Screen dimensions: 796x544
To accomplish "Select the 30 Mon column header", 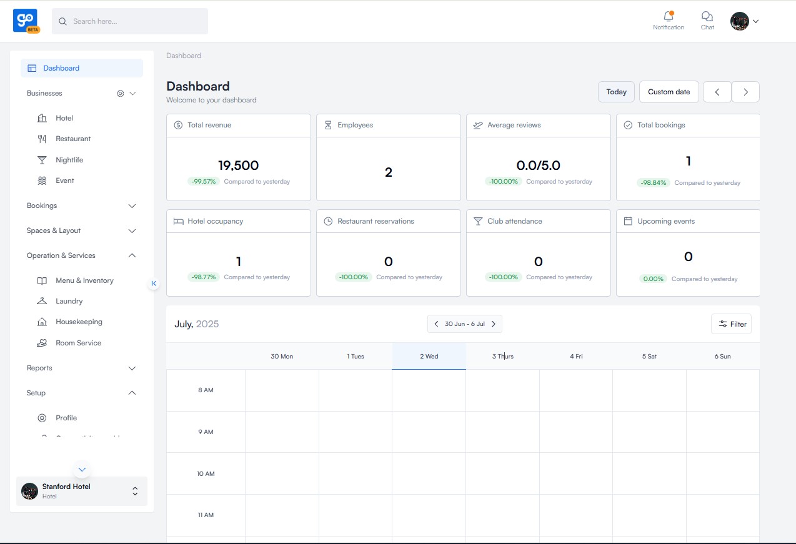I will coord(282,356).
